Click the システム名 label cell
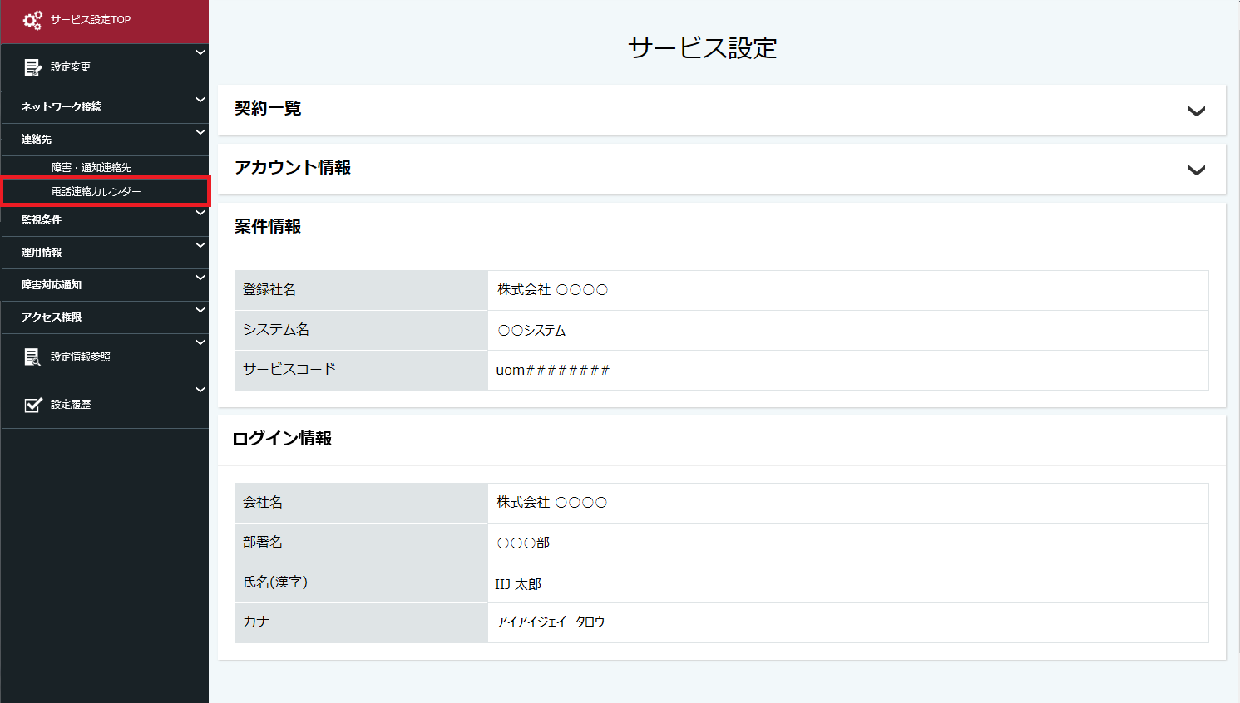The height and width of the screenshot is (703, 1240). point(361,330)
